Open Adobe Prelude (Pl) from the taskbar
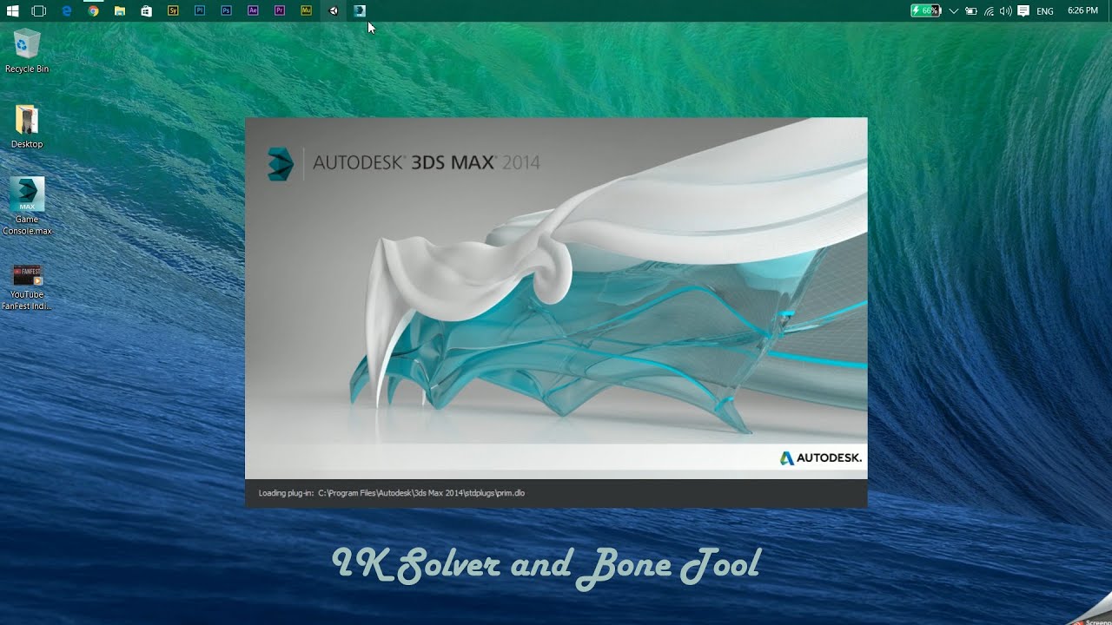1112x625 pixels. click(200, 11)
